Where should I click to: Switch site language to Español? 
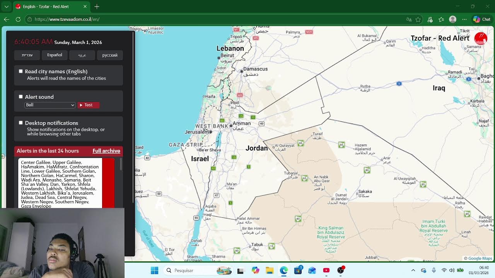pyautogui.click(x=55, y=55)
